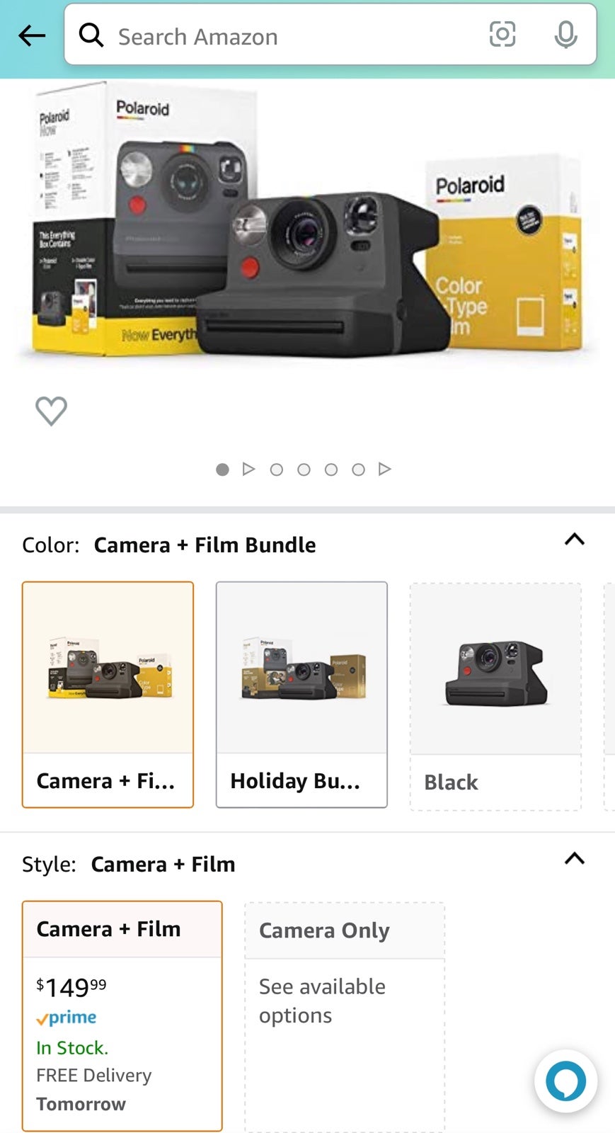Select third image indicator dot
This screenshot has height=1133, width=615.
click(277, 469)
